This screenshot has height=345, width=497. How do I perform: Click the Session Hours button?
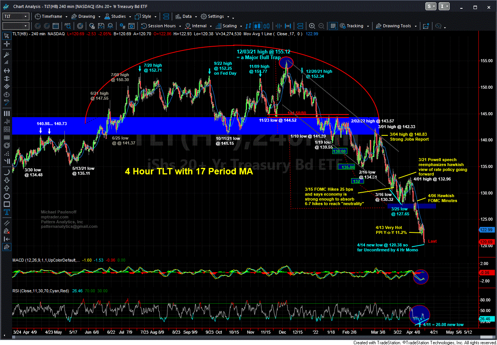point(158,26)
